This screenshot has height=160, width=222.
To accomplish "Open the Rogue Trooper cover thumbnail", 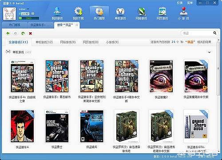I will point(92,126).
